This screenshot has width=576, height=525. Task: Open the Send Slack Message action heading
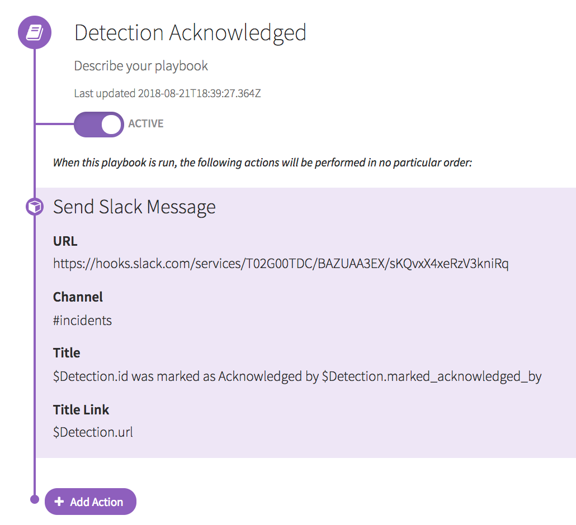pyautogui.click(x=134, y=207)
